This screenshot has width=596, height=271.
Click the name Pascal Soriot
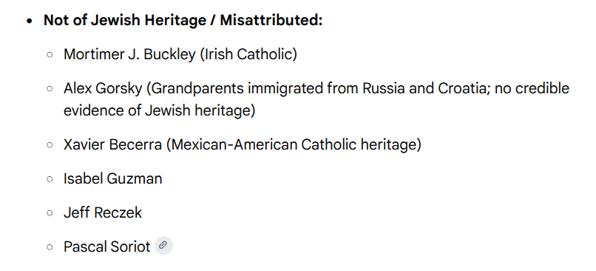click(106, 247)
